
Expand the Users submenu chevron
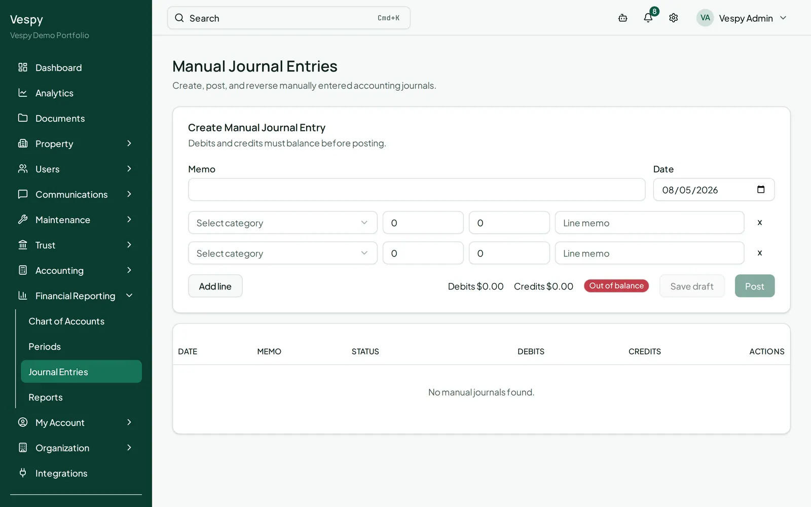[x=129, y=169]
